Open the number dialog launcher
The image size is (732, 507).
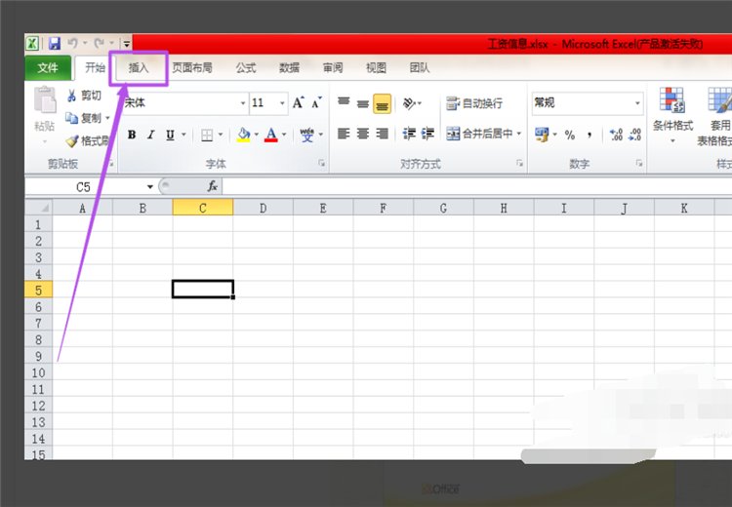[639, 163]
